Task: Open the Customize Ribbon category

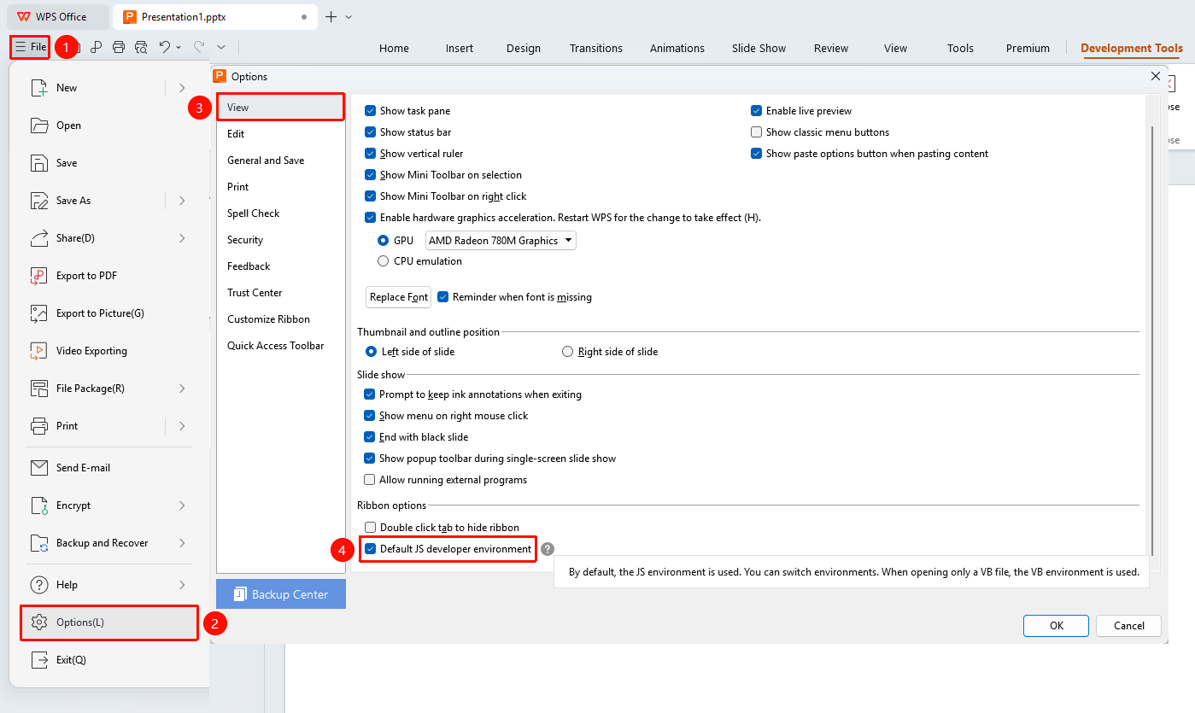Action: click(x=280, y=319)
